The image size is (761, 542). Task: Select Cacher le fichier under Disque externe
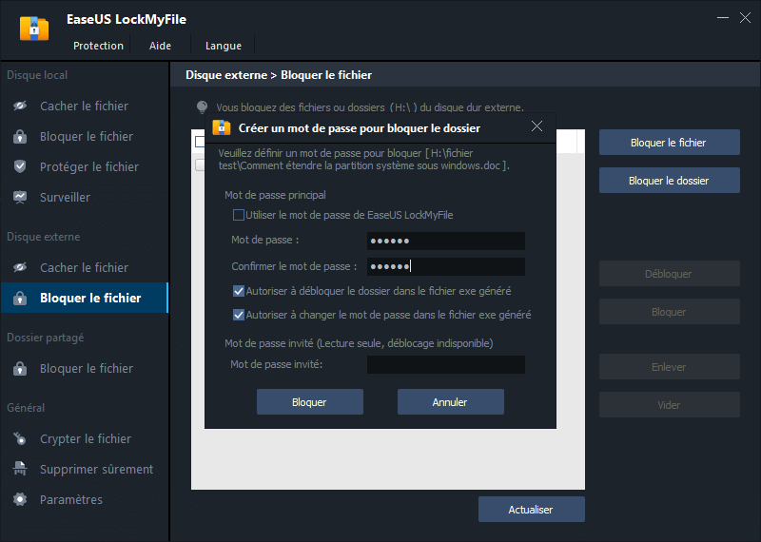[x=85, y=267]
